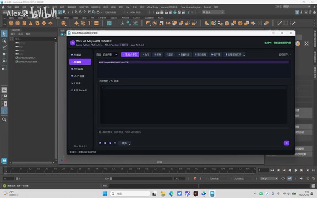Open File Explorer from the taskbar
Viewport: 317px width, 198px height.
163,194
